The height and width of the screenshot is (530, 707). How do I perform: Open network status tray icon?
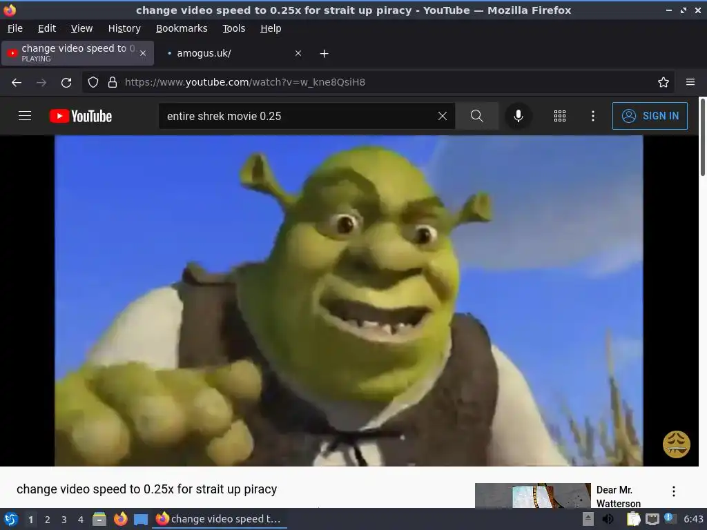coord(652,519)
